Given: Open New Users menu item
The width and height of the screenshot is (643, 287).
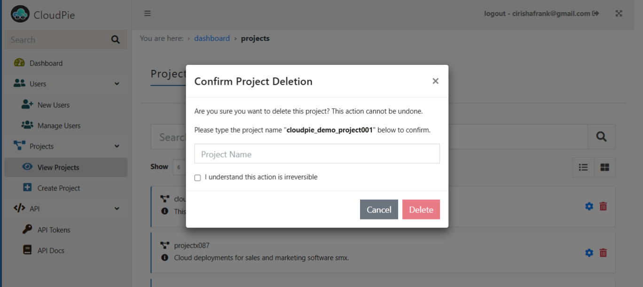Looking at the screenshot, I should pyautogui.click(x=66, y=105).
